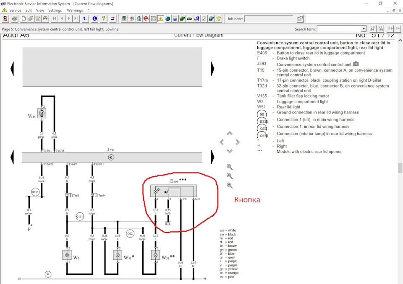
Task: Click the vertical scrollbar thumb
Action: click(400, 168)
